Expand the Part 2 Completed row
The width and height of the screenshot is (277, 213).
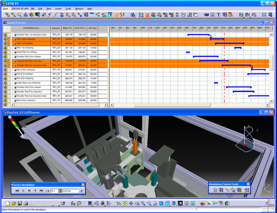tap(15, 74)
